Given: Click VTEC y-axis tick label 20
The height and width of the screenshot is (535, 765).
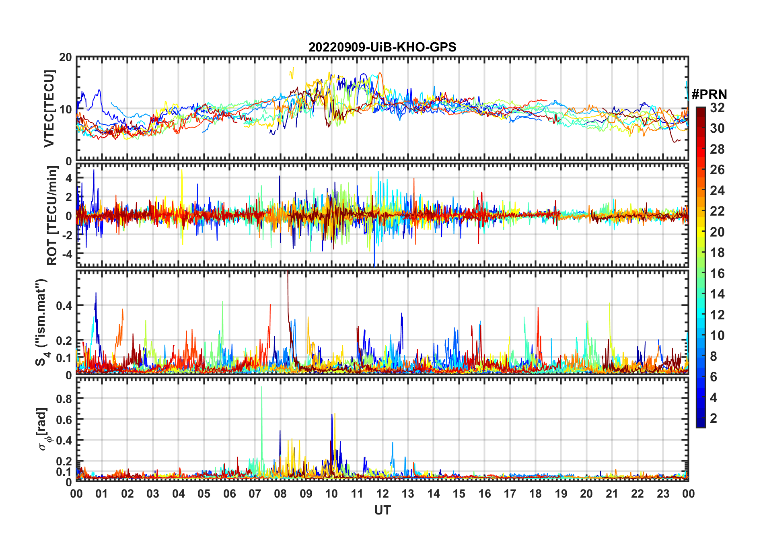Looking at the screenshot, I should 66,57.
